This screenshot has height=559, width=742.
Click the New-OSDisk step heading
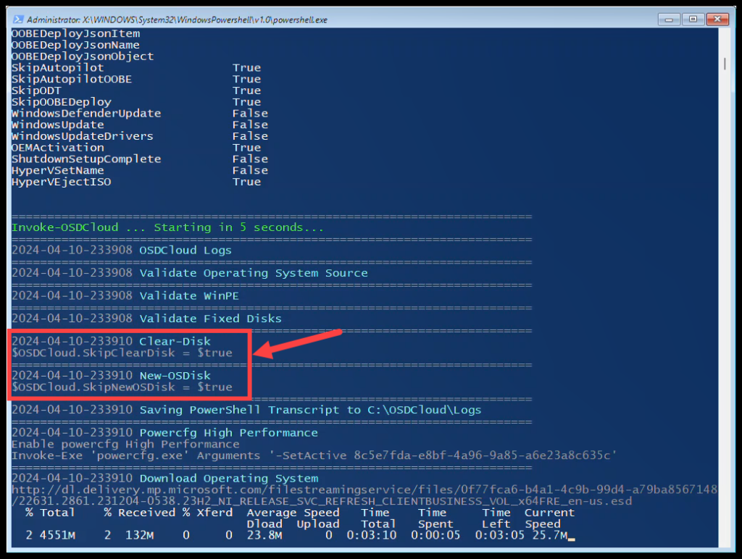tap(175, 376)
